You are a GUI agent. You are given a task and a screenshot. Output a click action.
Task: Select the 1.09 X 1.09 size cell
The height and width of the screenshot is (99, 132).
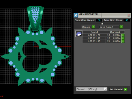[94, 38]
